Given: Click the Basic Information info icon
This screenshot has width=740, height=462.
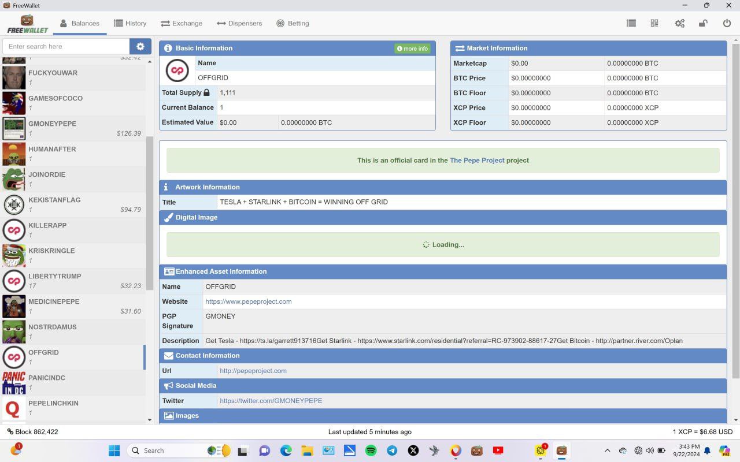Looking at the screenshot, I should pos(168,49).
